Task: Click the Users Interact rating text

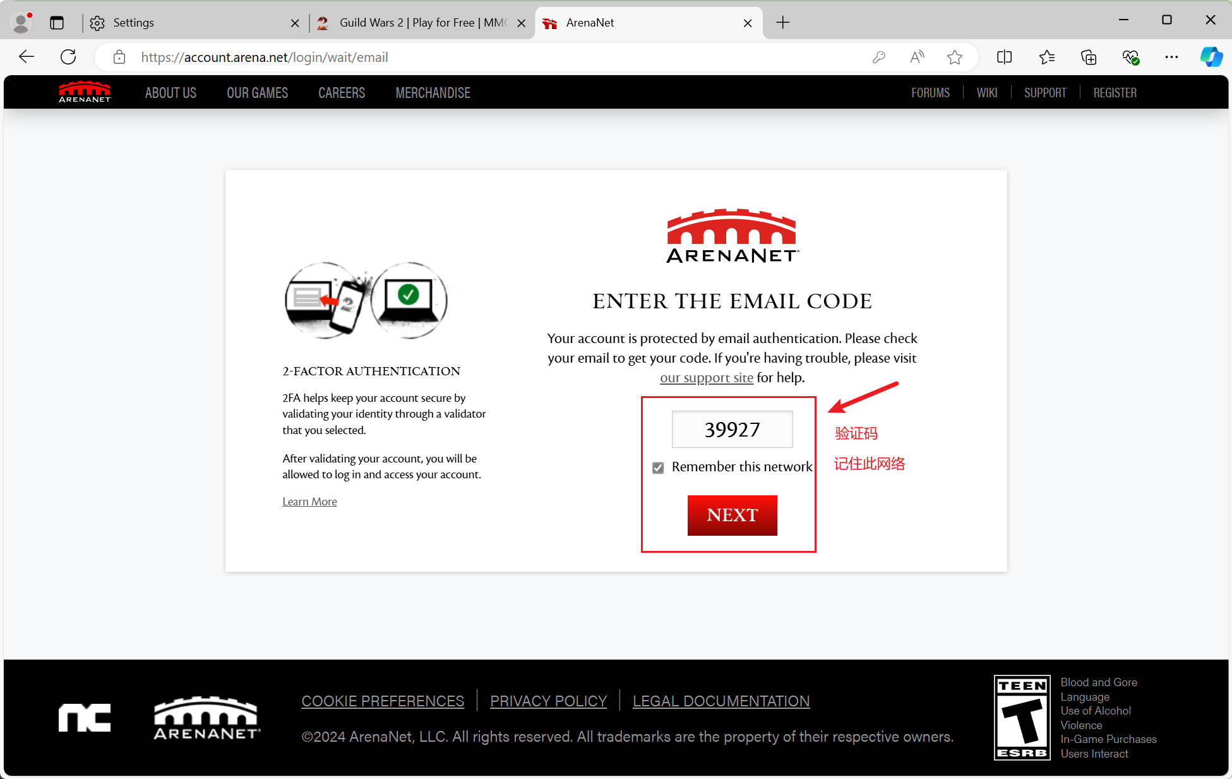Action: coord(1094,754)
